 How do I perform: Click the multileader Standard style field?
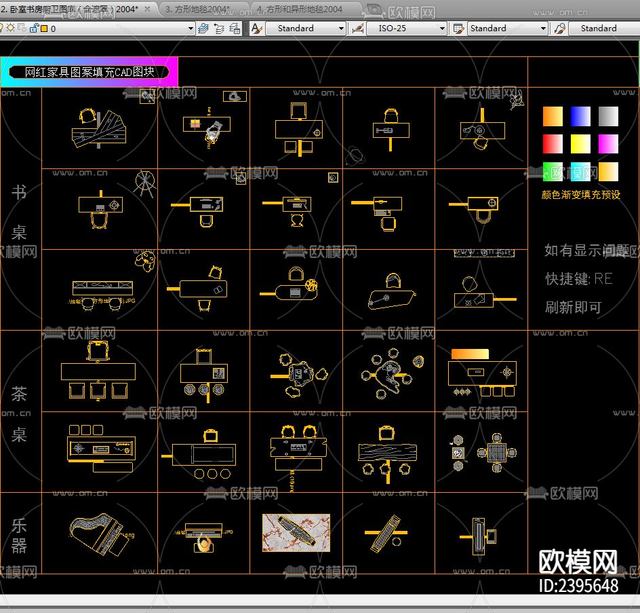point(604,29)
